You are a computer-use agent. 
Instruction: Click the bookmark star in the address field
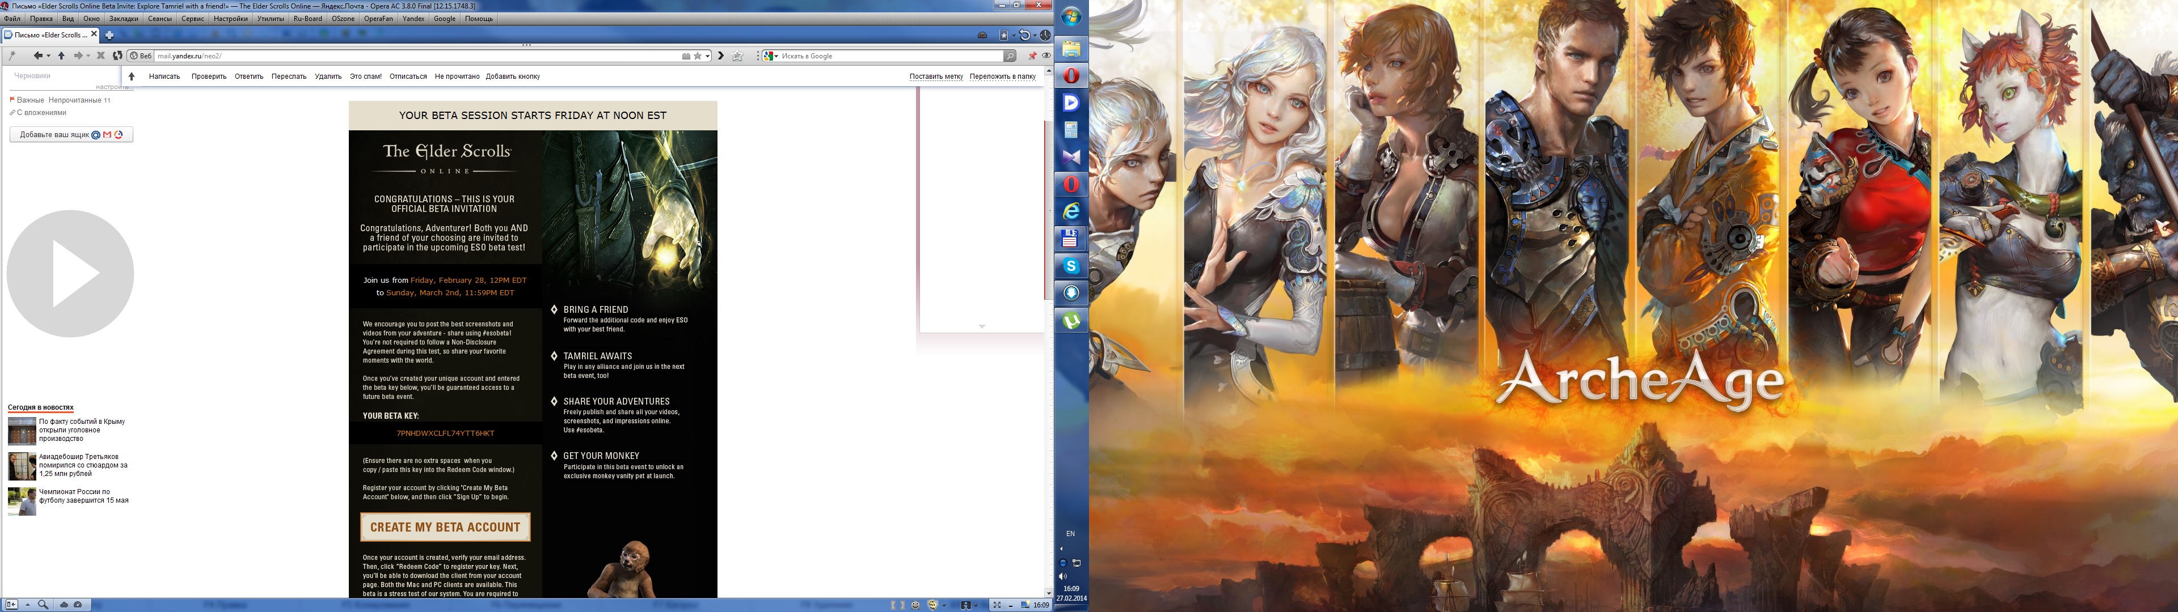tap(698, 56)
